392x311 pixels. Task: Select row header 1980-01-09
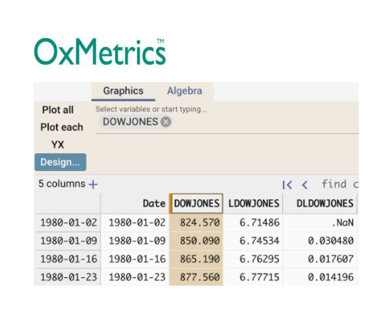68,241
